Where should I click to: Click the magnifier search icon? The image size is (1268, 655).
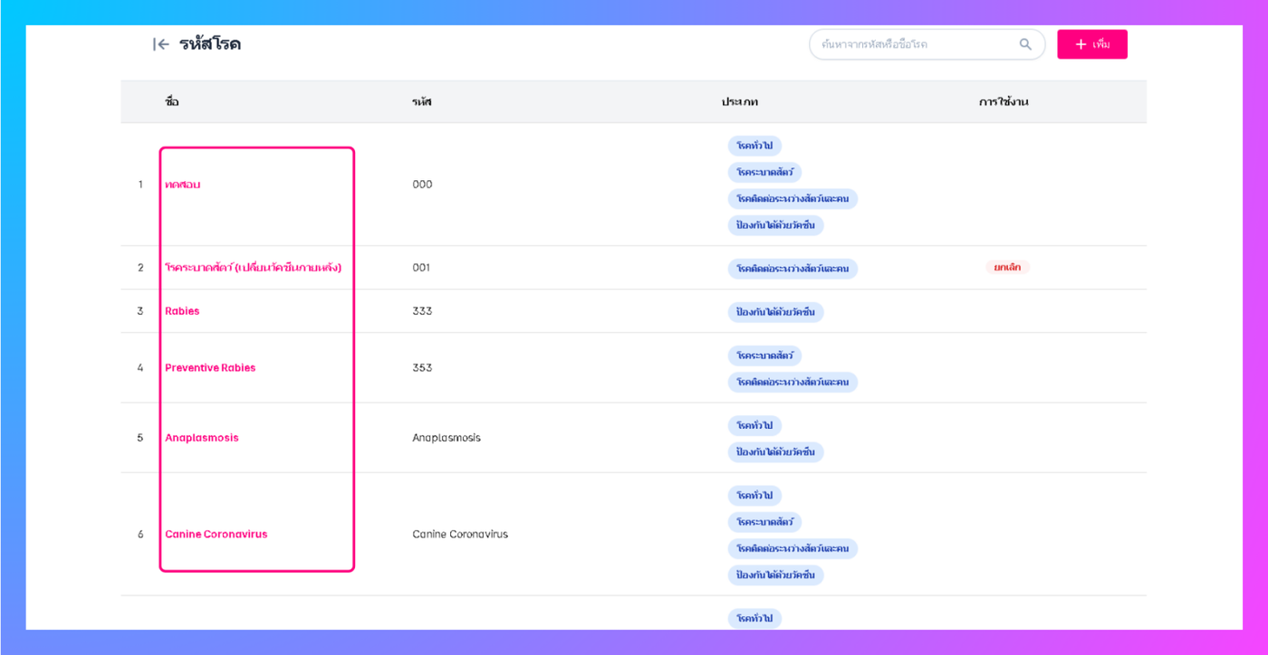(1025, 44)
